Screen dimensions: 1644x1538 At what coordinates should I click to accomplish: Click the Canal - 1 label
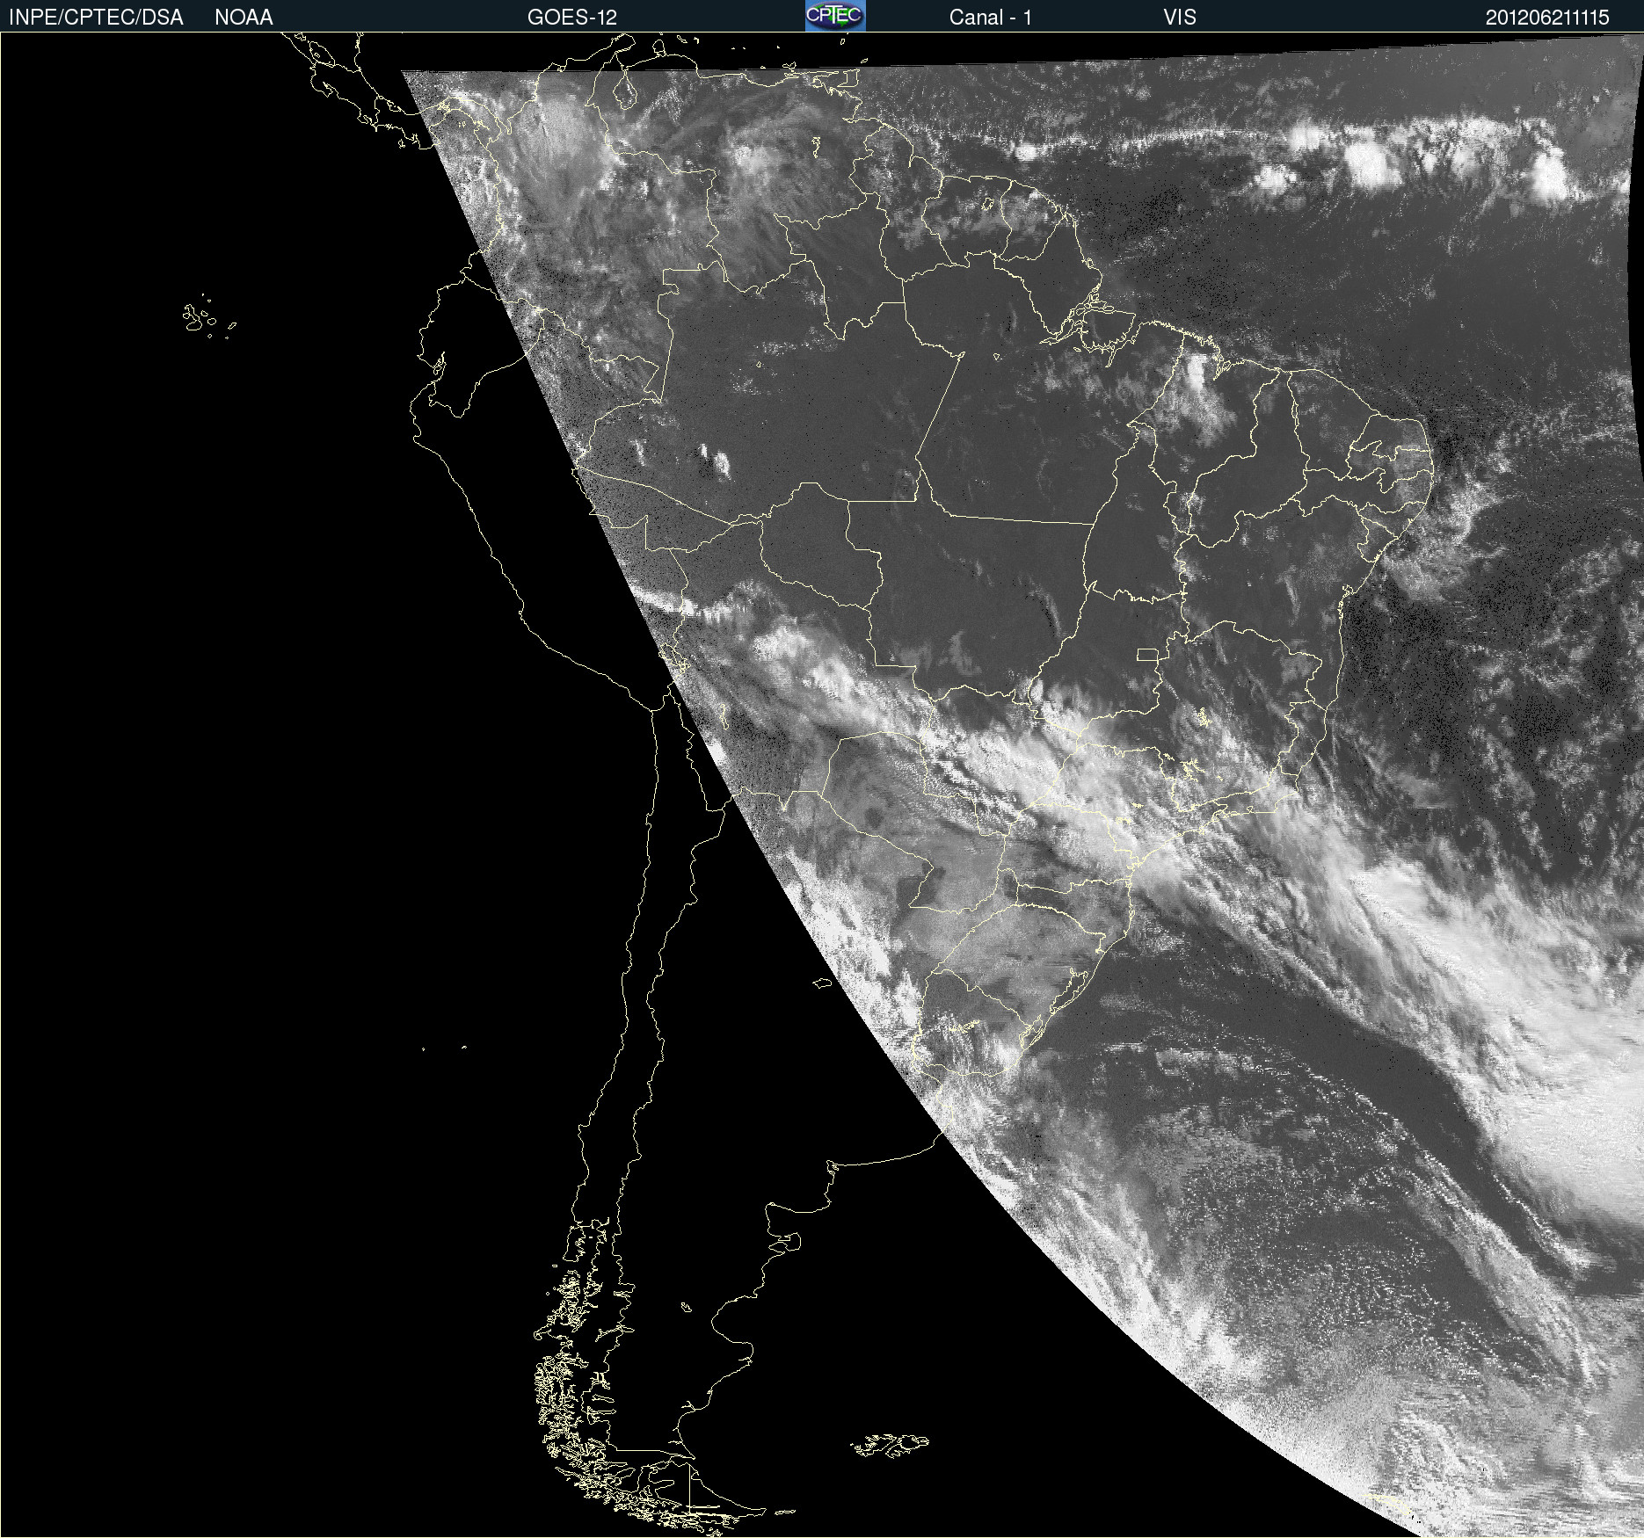[x=990, y=18]
